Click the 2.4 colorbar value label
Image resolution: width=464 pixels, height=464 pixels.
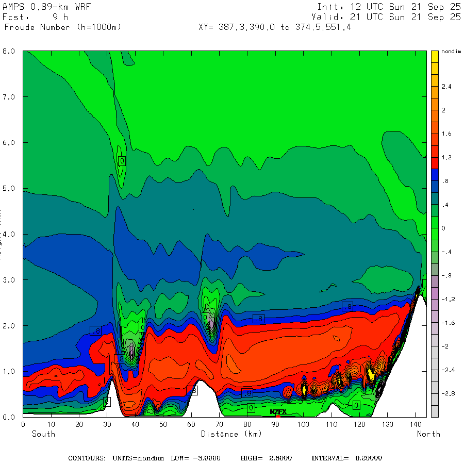pyautogui.click(x=446, y=87)
